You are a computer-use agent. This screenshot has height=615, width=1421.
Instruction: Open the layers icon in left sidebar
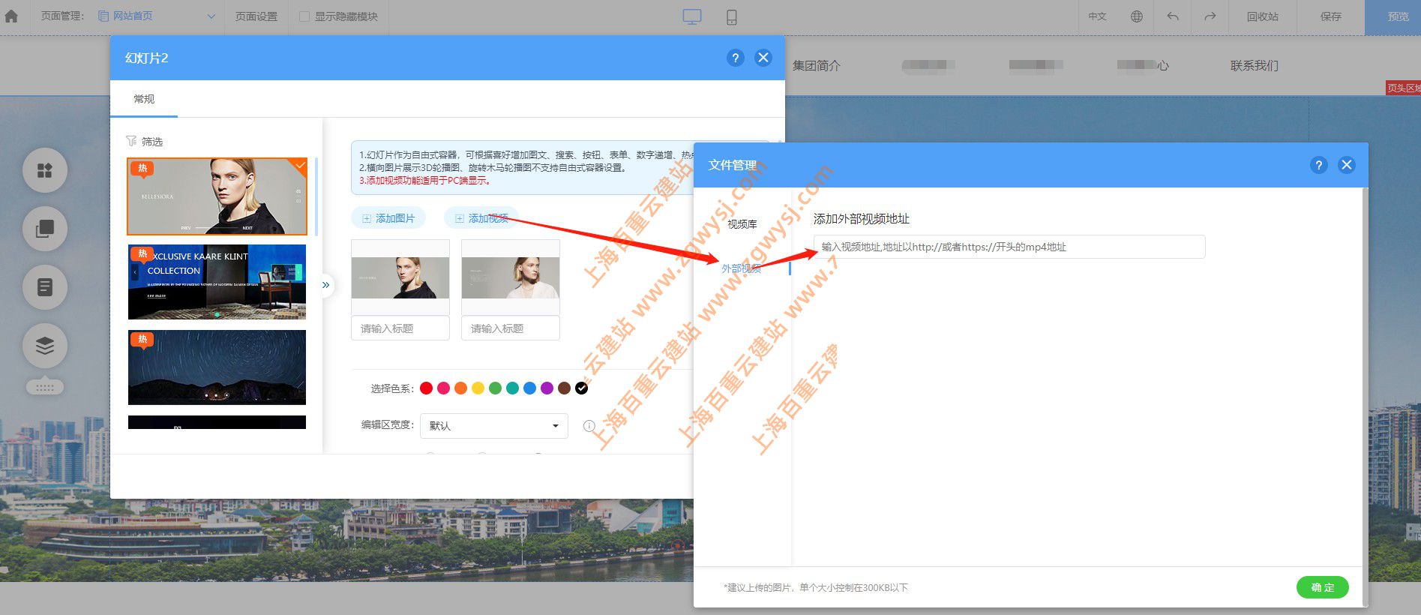pos(45,345)
